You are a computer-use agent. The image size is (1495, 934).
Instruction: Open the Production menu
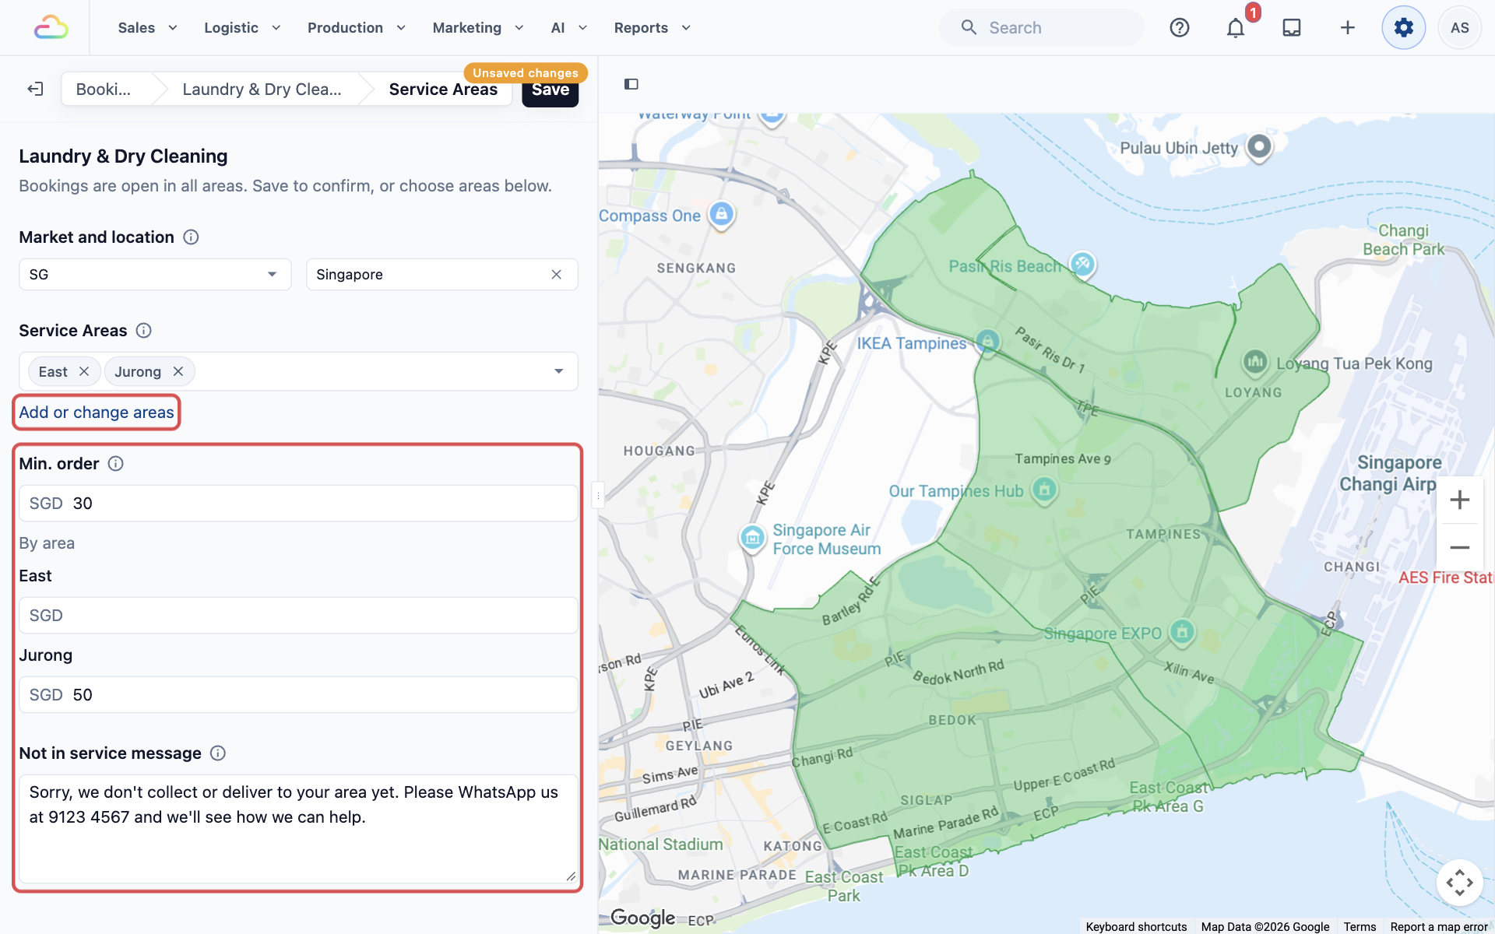[357, 28]
